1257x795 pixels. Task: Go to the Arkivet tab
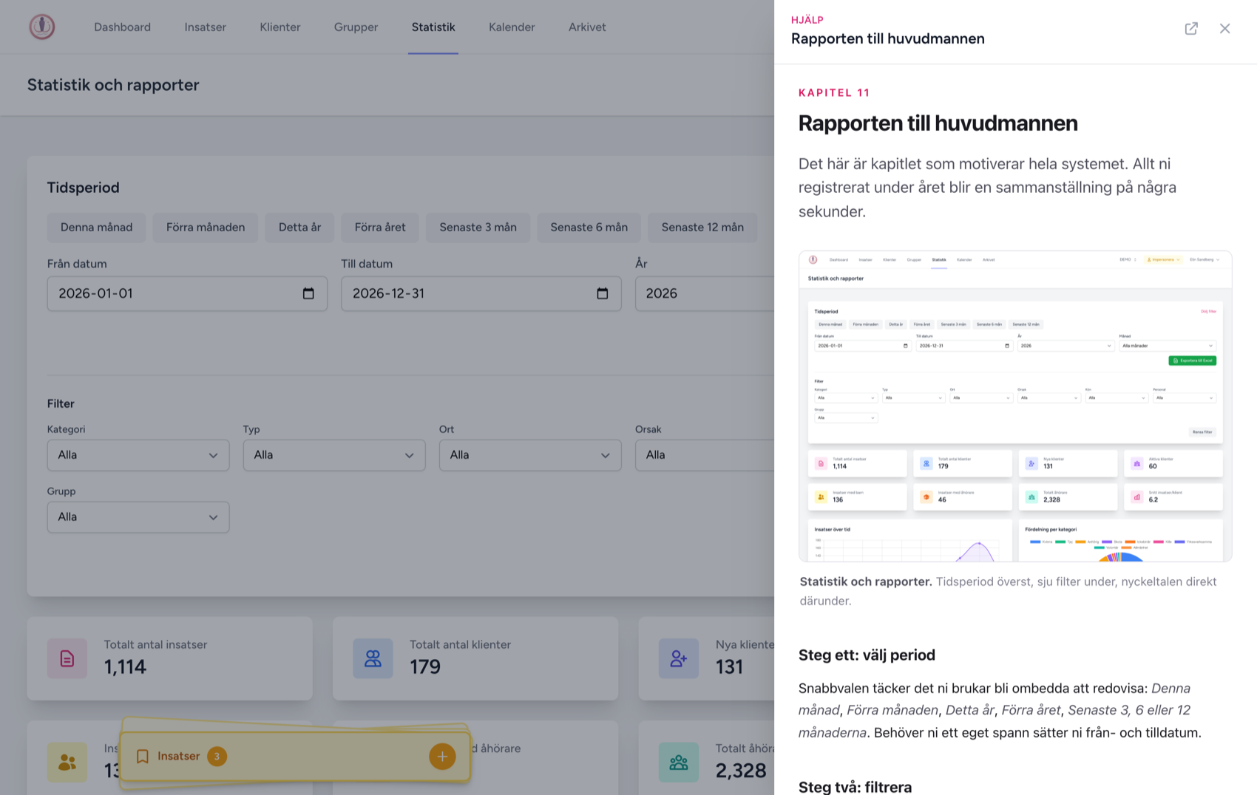(587, 27)
